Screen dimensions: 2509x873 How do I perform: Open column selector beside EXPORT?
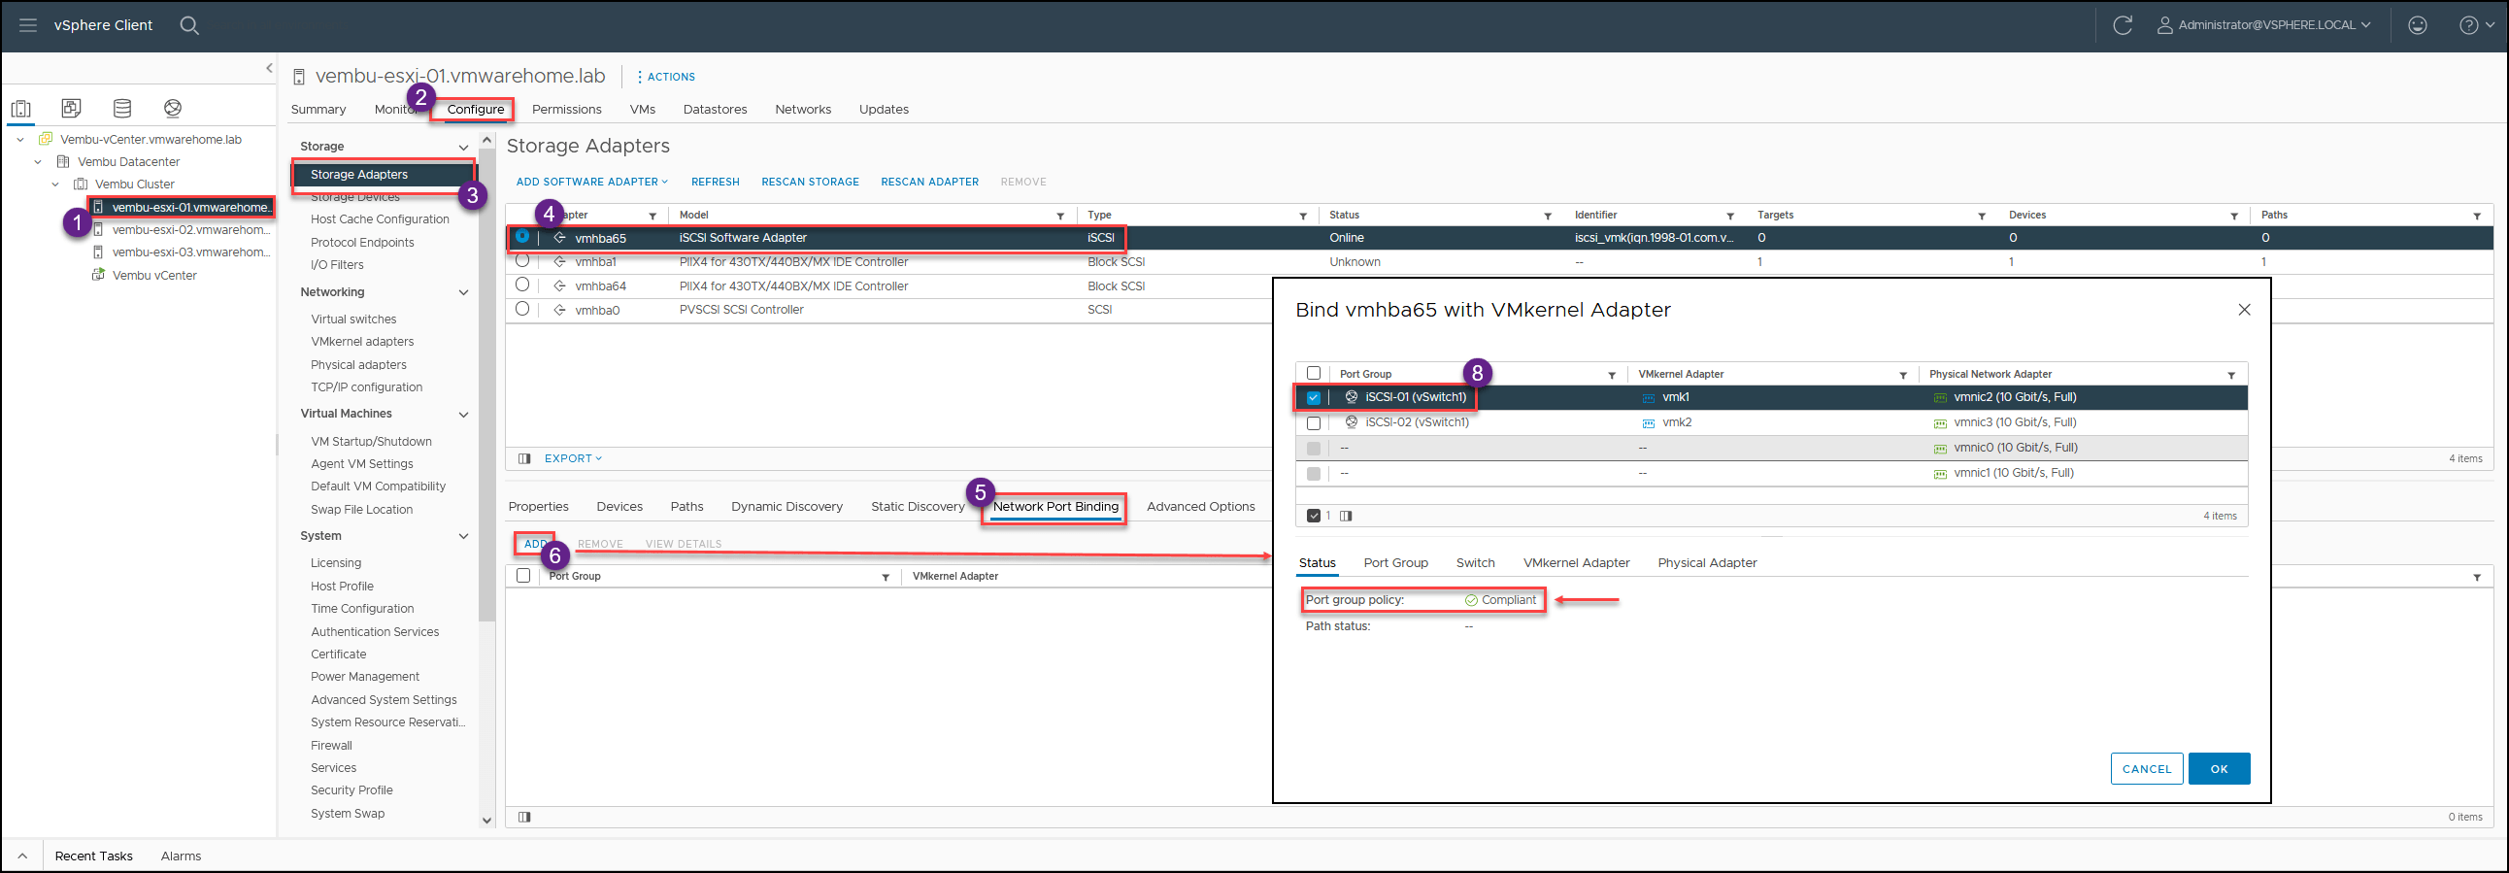[524, 458]
